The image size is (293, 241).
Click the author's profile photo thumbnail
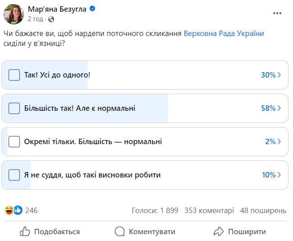click(14, 14)
